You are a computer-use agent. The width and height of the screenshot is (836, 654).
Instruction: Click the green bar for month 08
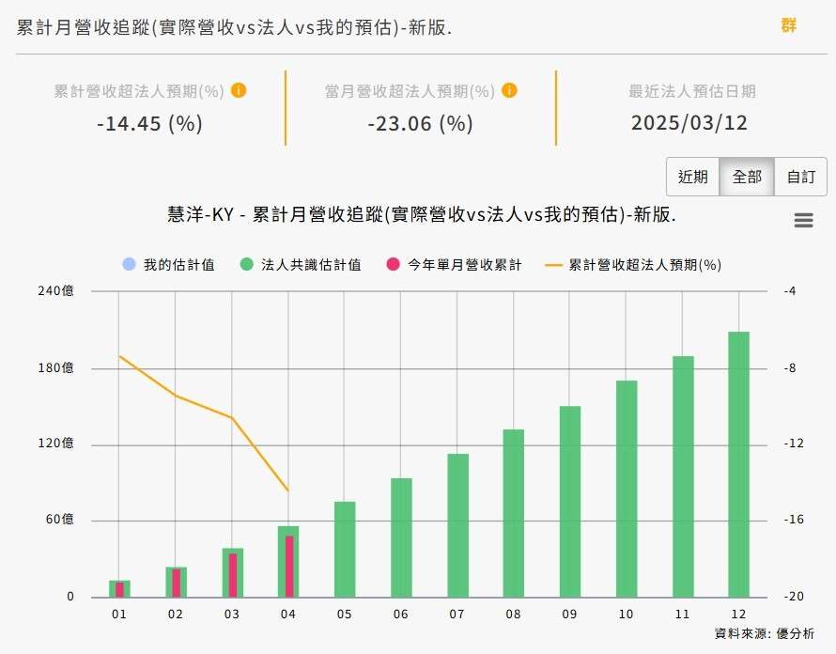point(514,513)
